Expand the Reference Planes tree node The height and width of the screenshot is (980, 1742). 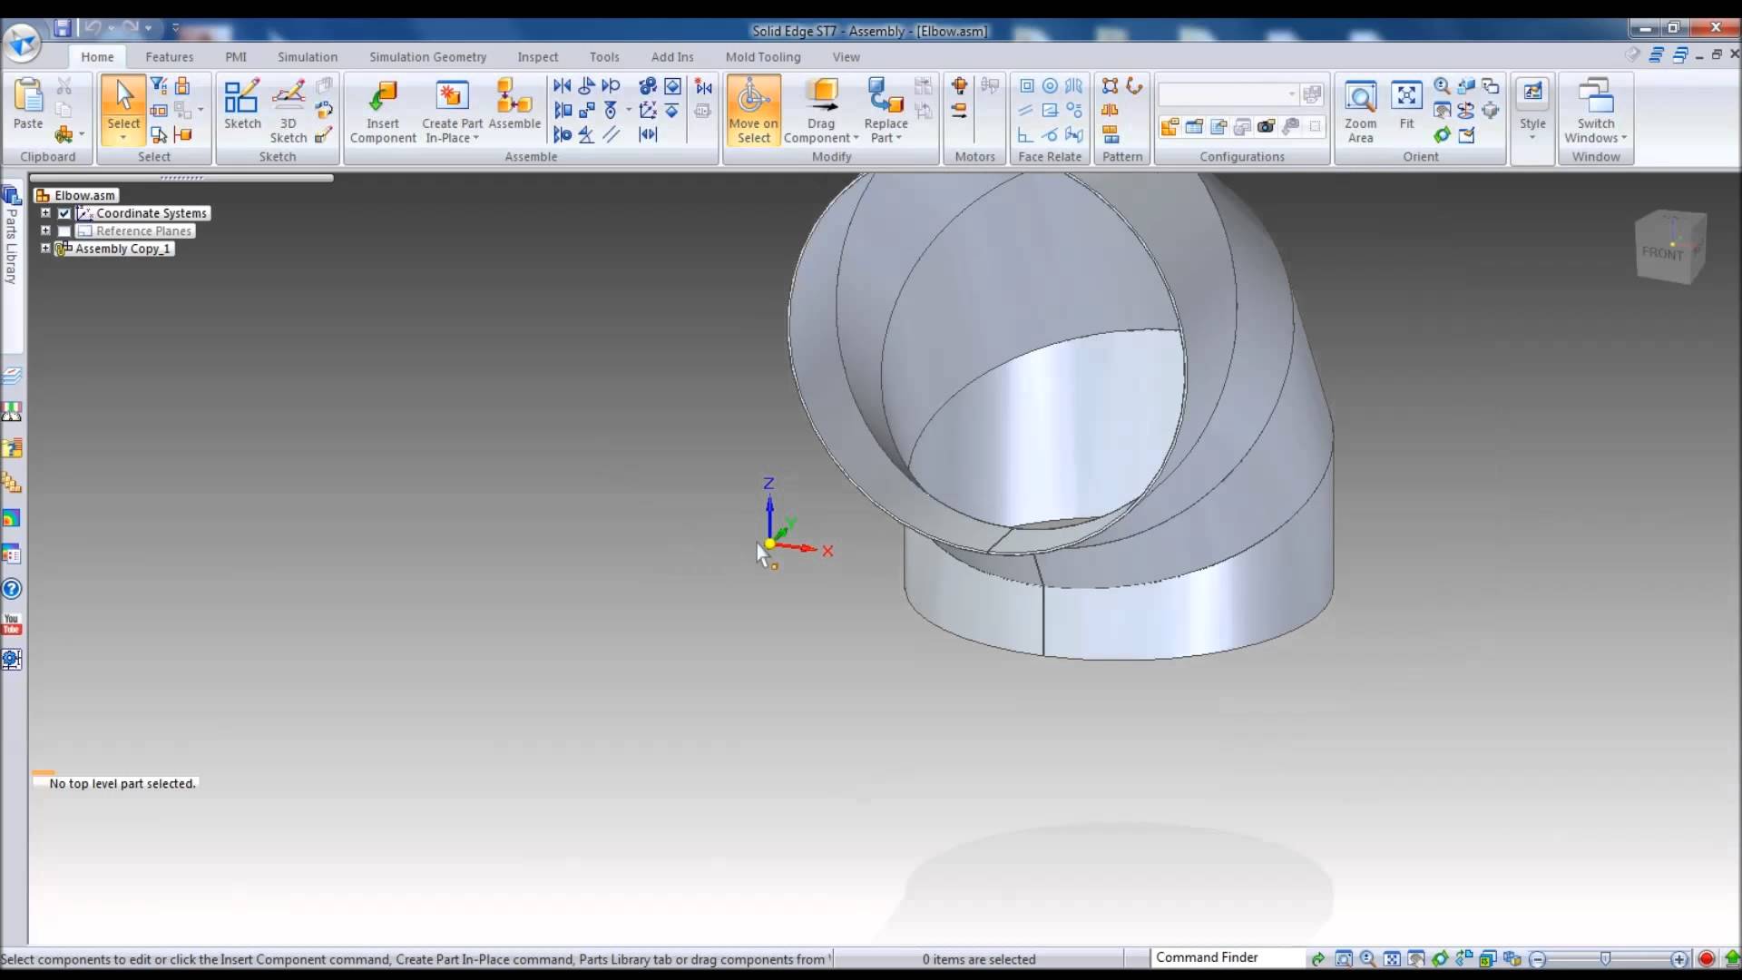(45, 230)
